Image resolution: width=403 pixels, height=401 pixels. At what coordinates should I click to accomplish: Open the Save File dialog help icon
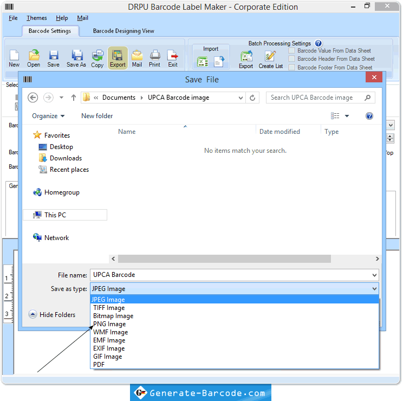(369, 116)
